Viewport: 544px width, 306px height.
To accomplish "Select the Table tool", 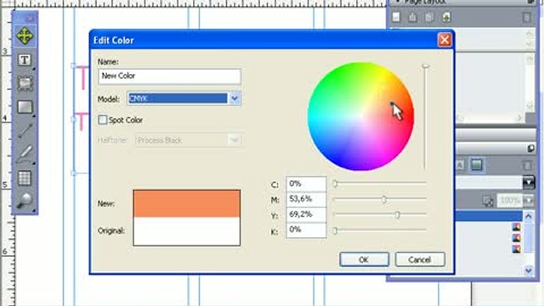I will pos(25,178).
